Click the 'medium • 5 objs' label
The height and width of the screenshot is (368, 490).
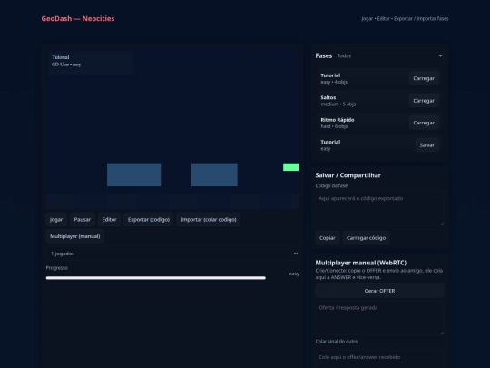click(338, 104)
